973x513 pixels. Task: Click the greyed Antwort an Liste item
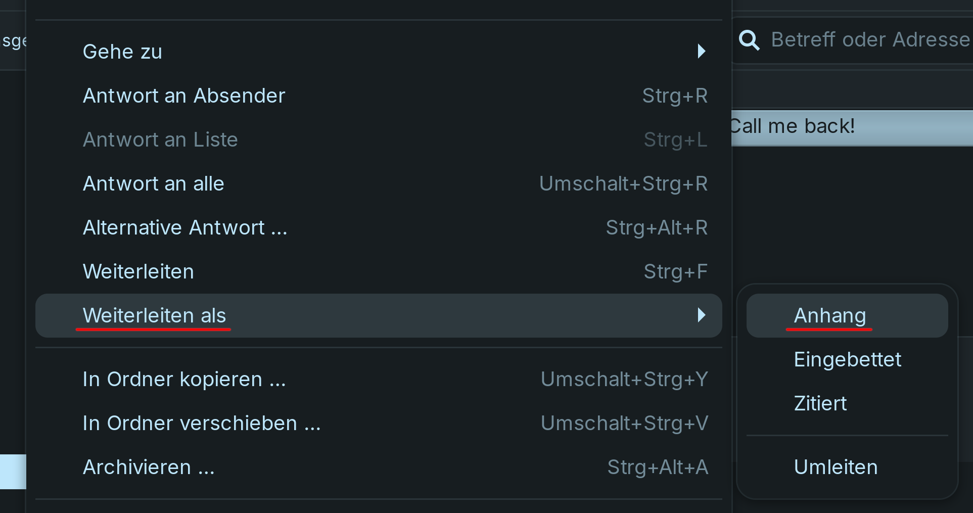pos(160,139)
